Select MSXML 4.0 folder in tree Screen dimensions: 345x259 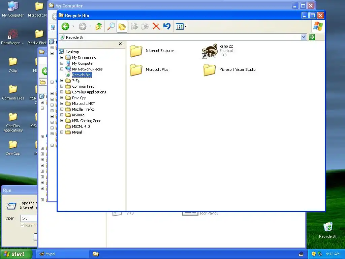pyautogui.click(x=81, y=126)
